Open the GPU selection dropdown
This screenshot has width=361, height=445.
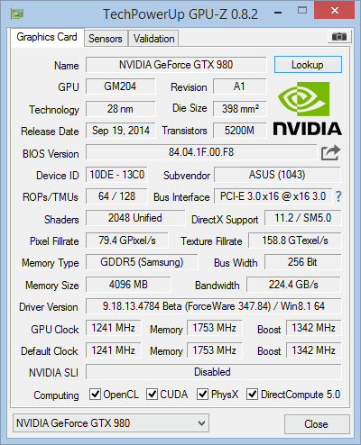(x=111, y=423)
